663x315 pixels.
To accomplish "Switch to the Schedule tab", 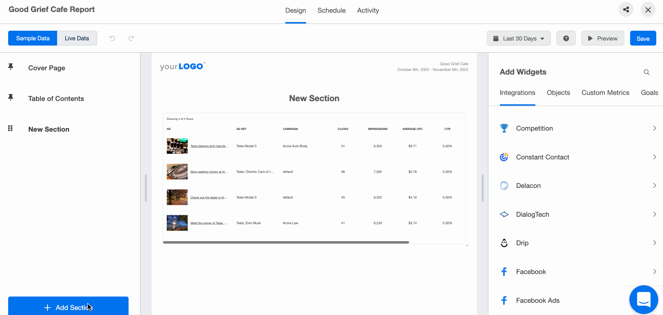I will pos(331,11).
